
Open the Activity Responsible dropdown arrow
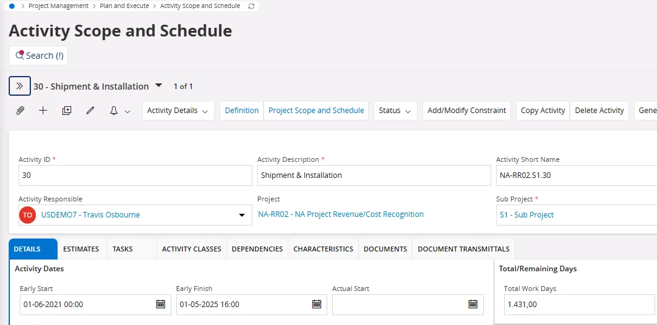[x=242, y=215]
